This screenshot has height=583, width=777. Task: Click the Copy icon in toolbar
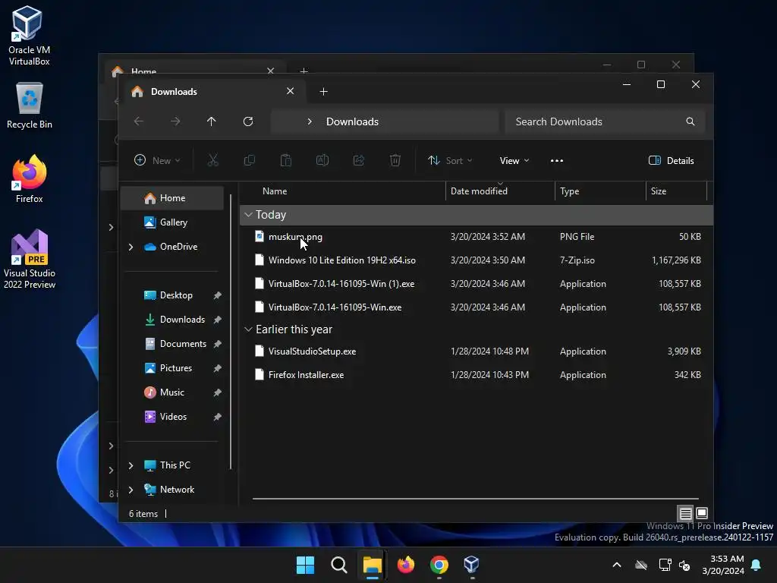(249, 160)
